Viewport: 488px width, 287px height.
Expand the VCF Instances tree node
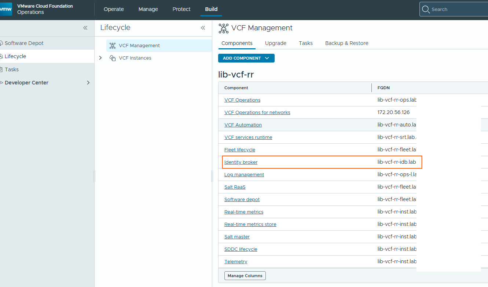click(100, 58)
